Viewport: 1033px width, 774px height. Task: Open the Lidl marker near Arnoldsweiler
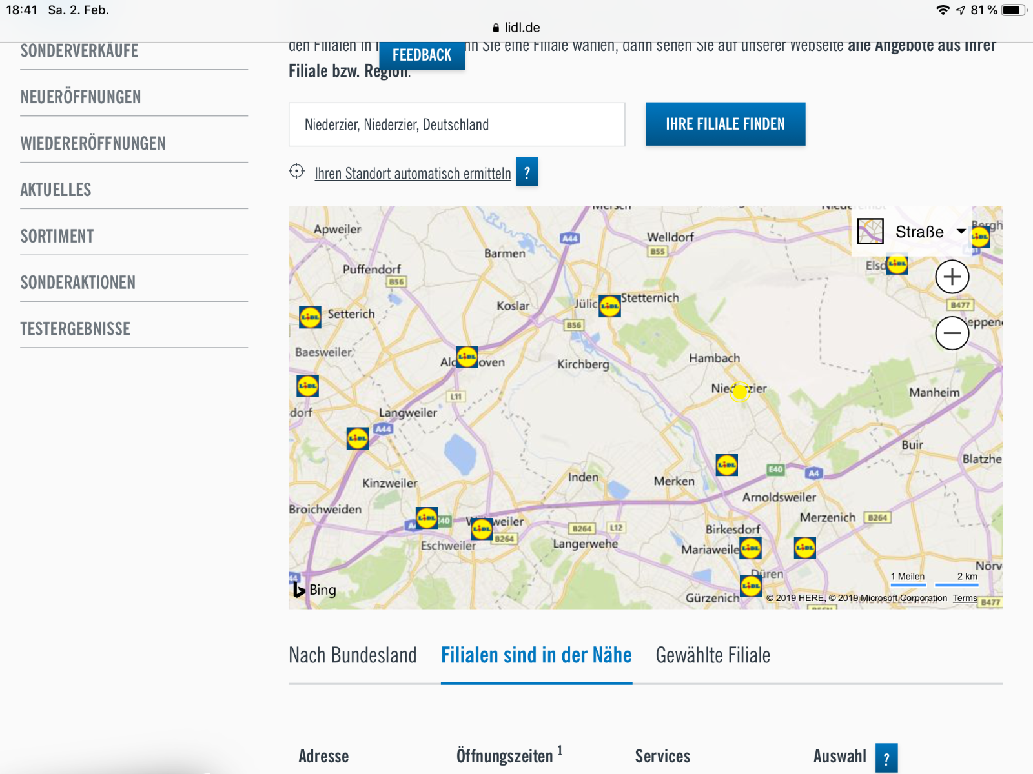pos(726,464)
